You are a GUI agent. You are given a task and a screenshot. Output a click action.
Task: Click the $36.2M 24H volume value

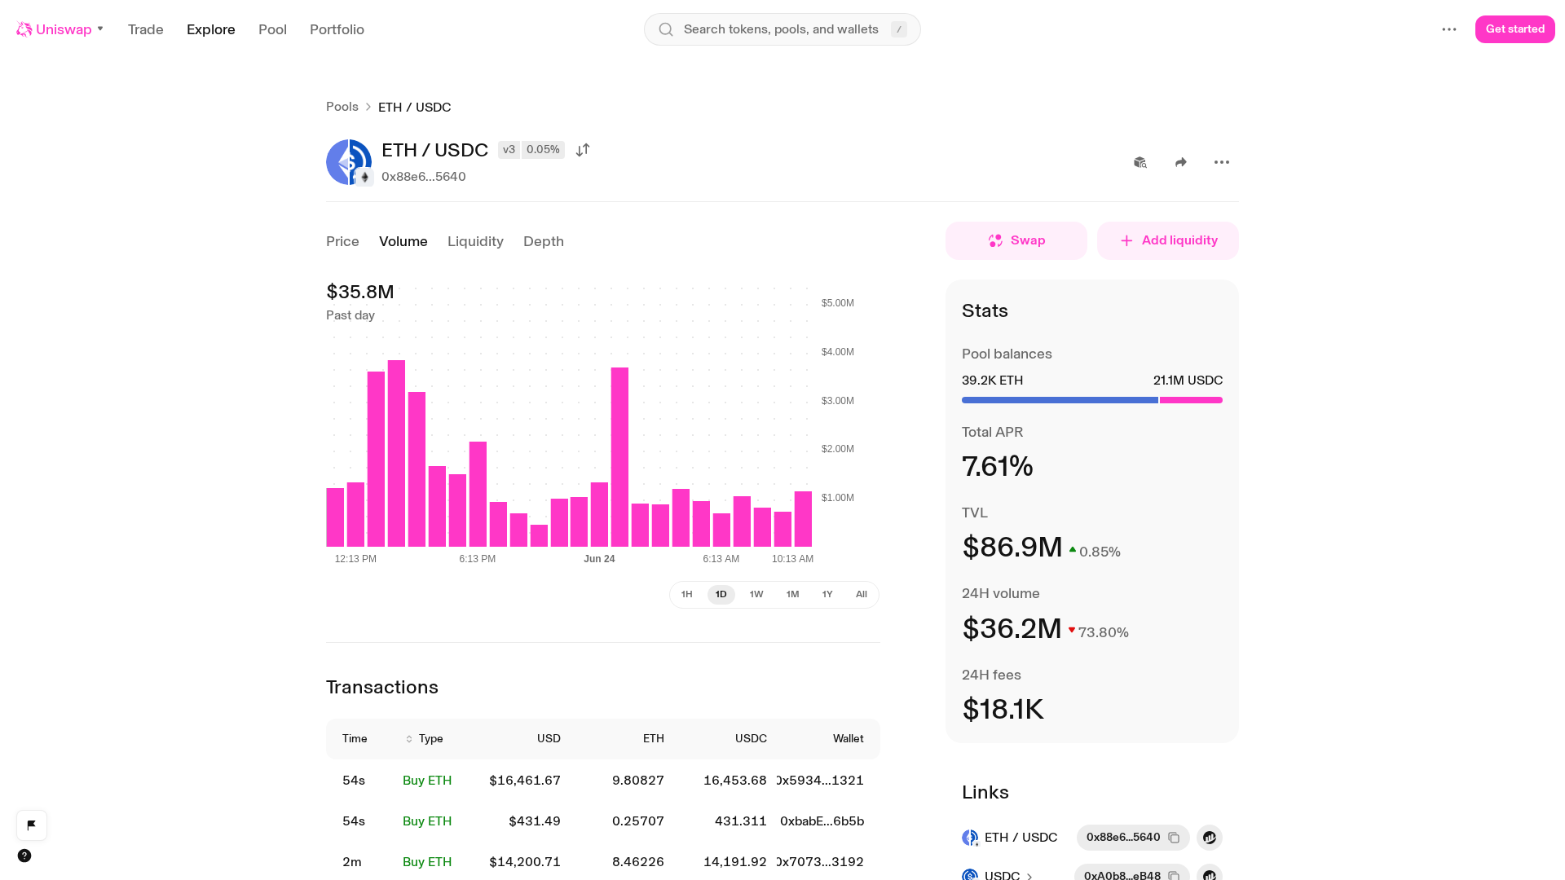pyautogui.click(x=1012, y=629)
